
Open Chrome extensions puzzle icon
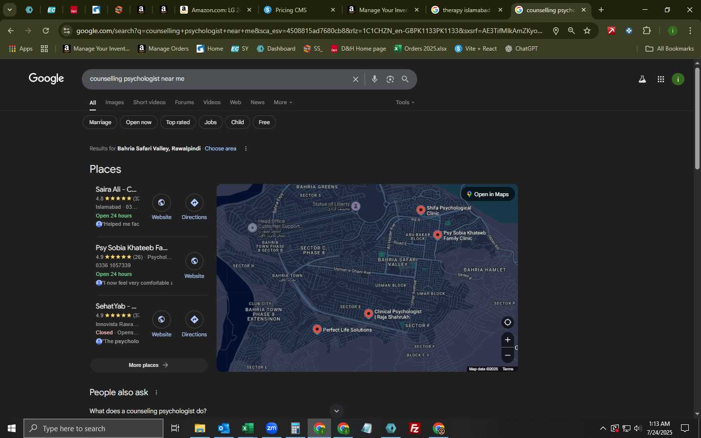point(646,31)
